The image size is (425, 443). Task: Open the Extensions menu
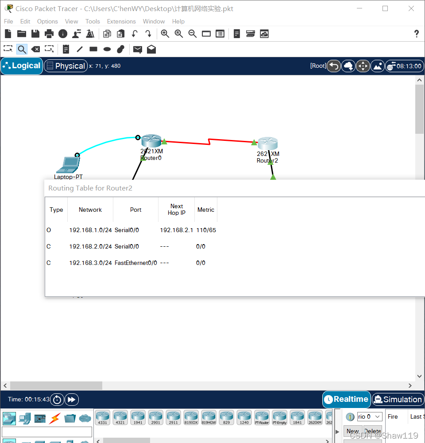click(121, 21)
